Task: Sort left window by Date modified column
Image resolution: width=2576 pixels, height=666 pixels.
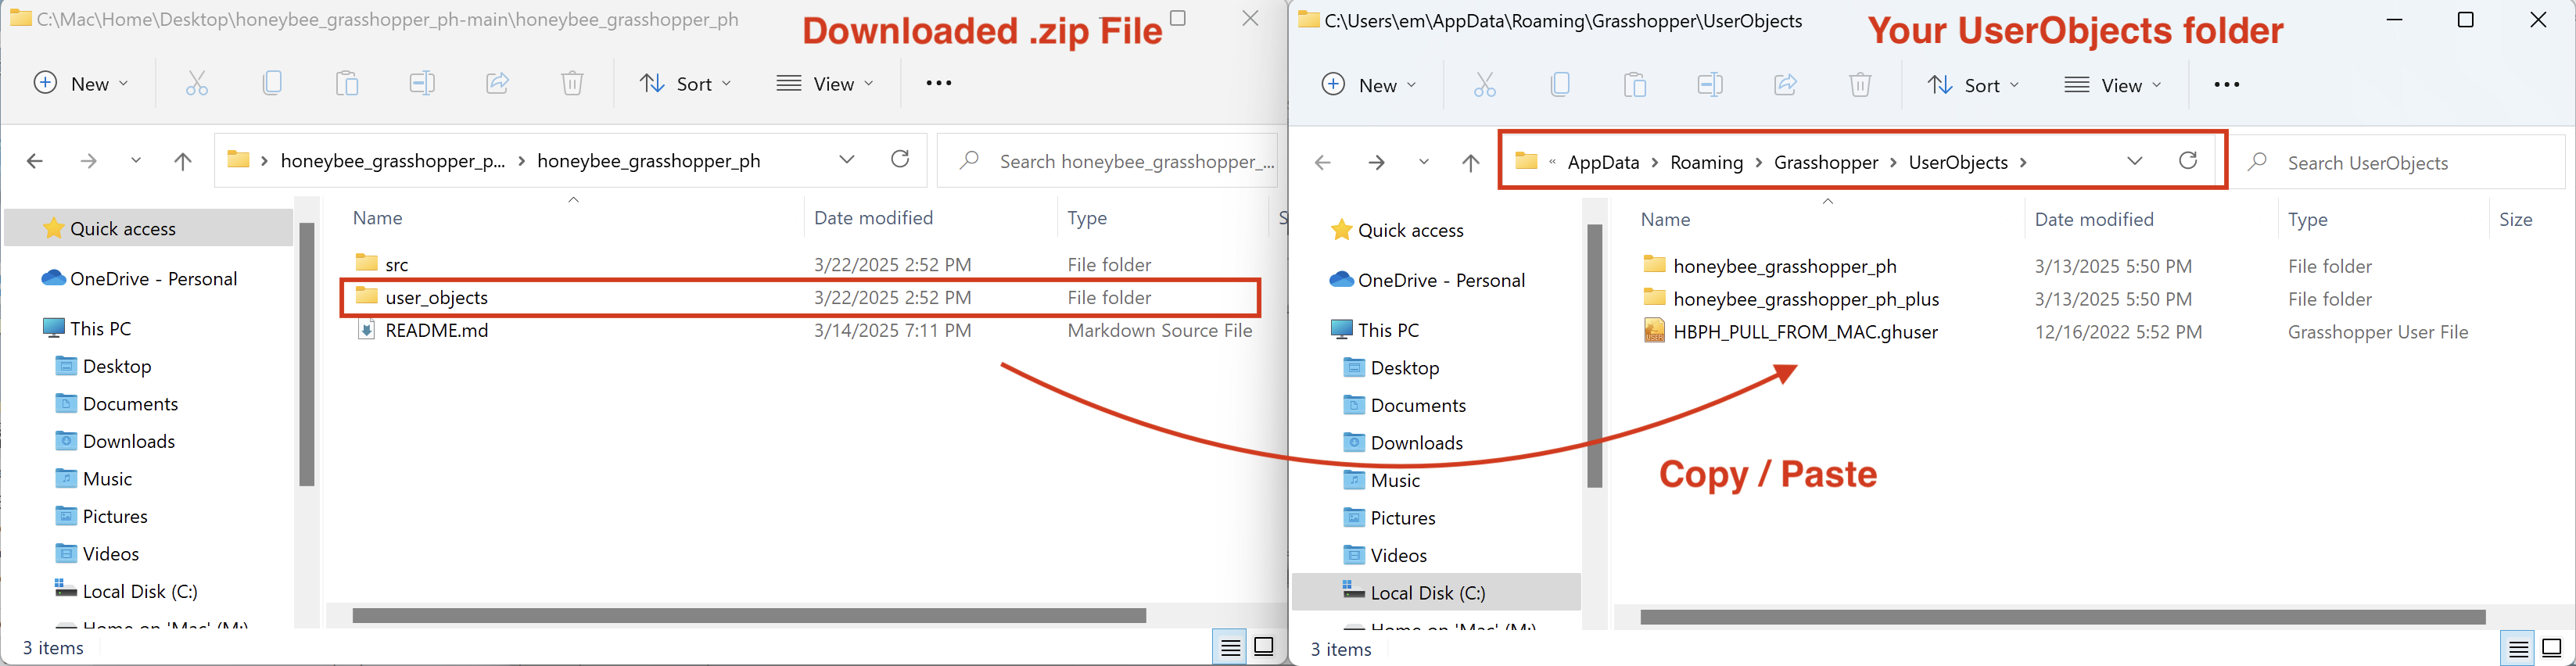Action: 873,218
